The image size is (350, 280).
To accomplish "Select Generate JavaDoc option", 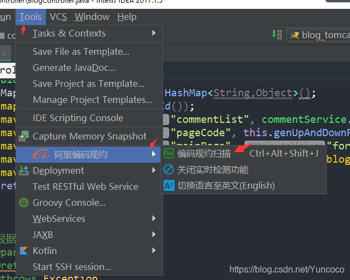I will click(x=89, y=68).
